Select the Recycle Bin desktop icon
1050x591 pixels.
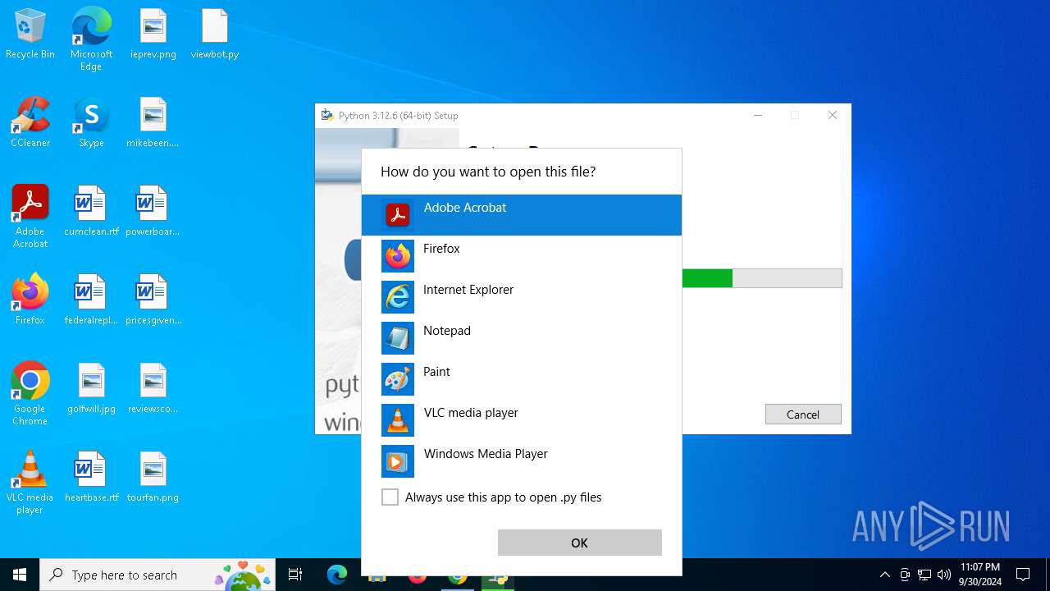pyautogui.click(x=30, y=34)
